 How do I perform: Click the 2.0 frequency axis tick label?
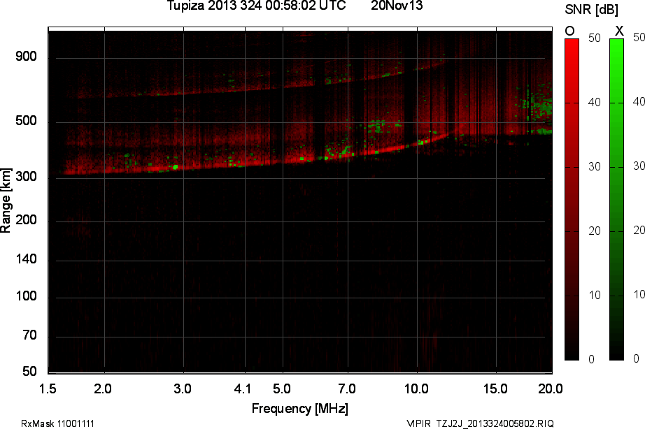103,388
